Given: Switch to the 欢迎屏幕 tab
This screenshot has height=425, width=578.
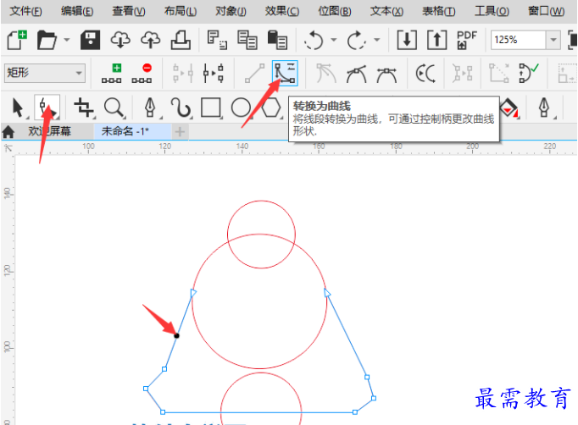Looking at the screenshot, I should (50, 131).
